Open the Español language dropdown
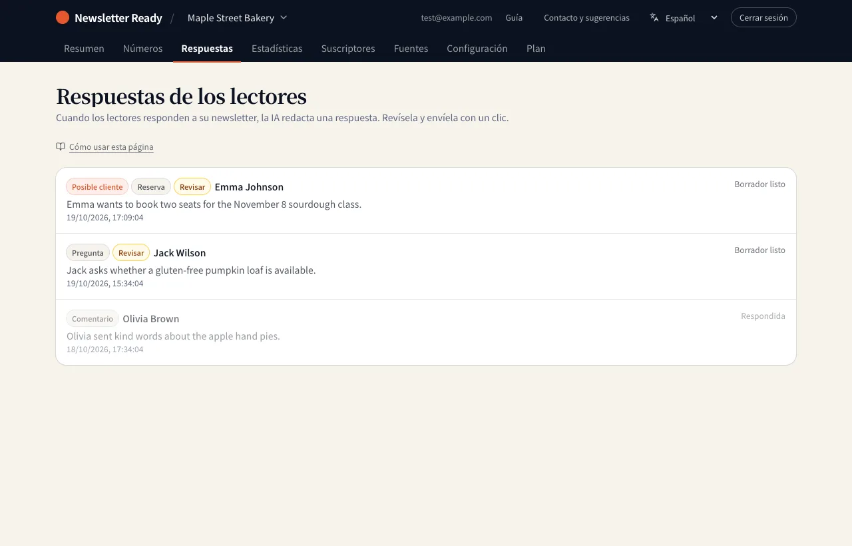This screenshot has width=852, height=546. (x=684, y=17)
